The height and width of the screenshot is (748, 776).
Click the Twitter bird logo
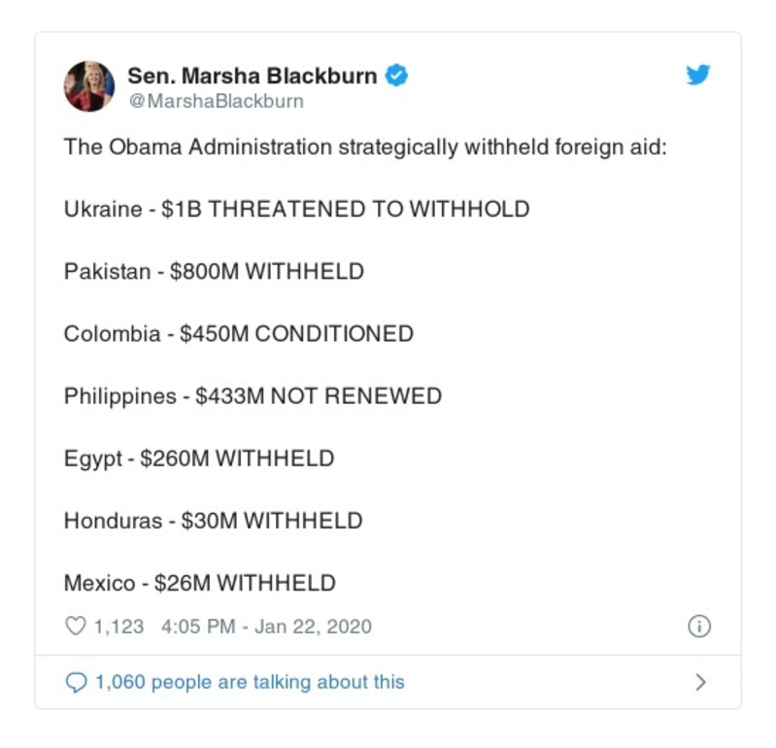(x=698, y=75)
